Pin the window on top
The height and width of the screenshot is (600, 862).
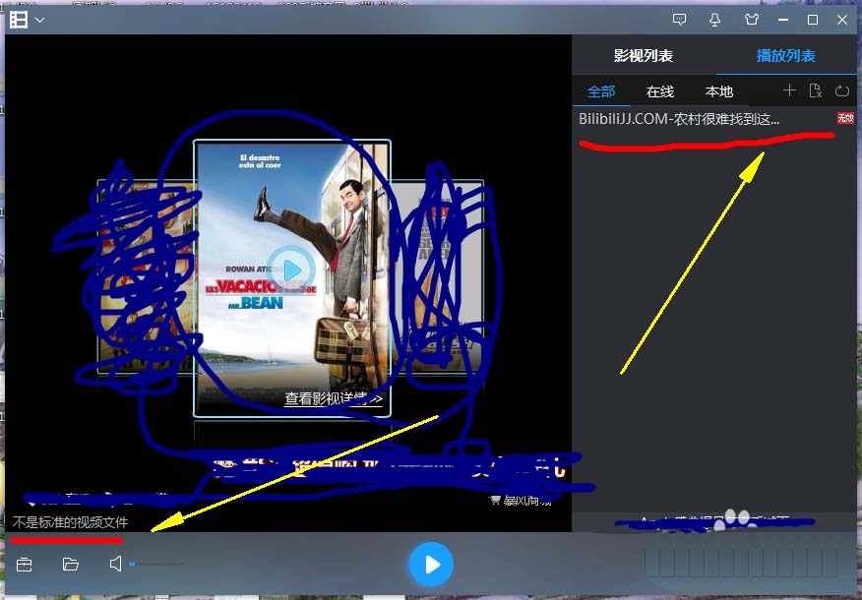714,20
